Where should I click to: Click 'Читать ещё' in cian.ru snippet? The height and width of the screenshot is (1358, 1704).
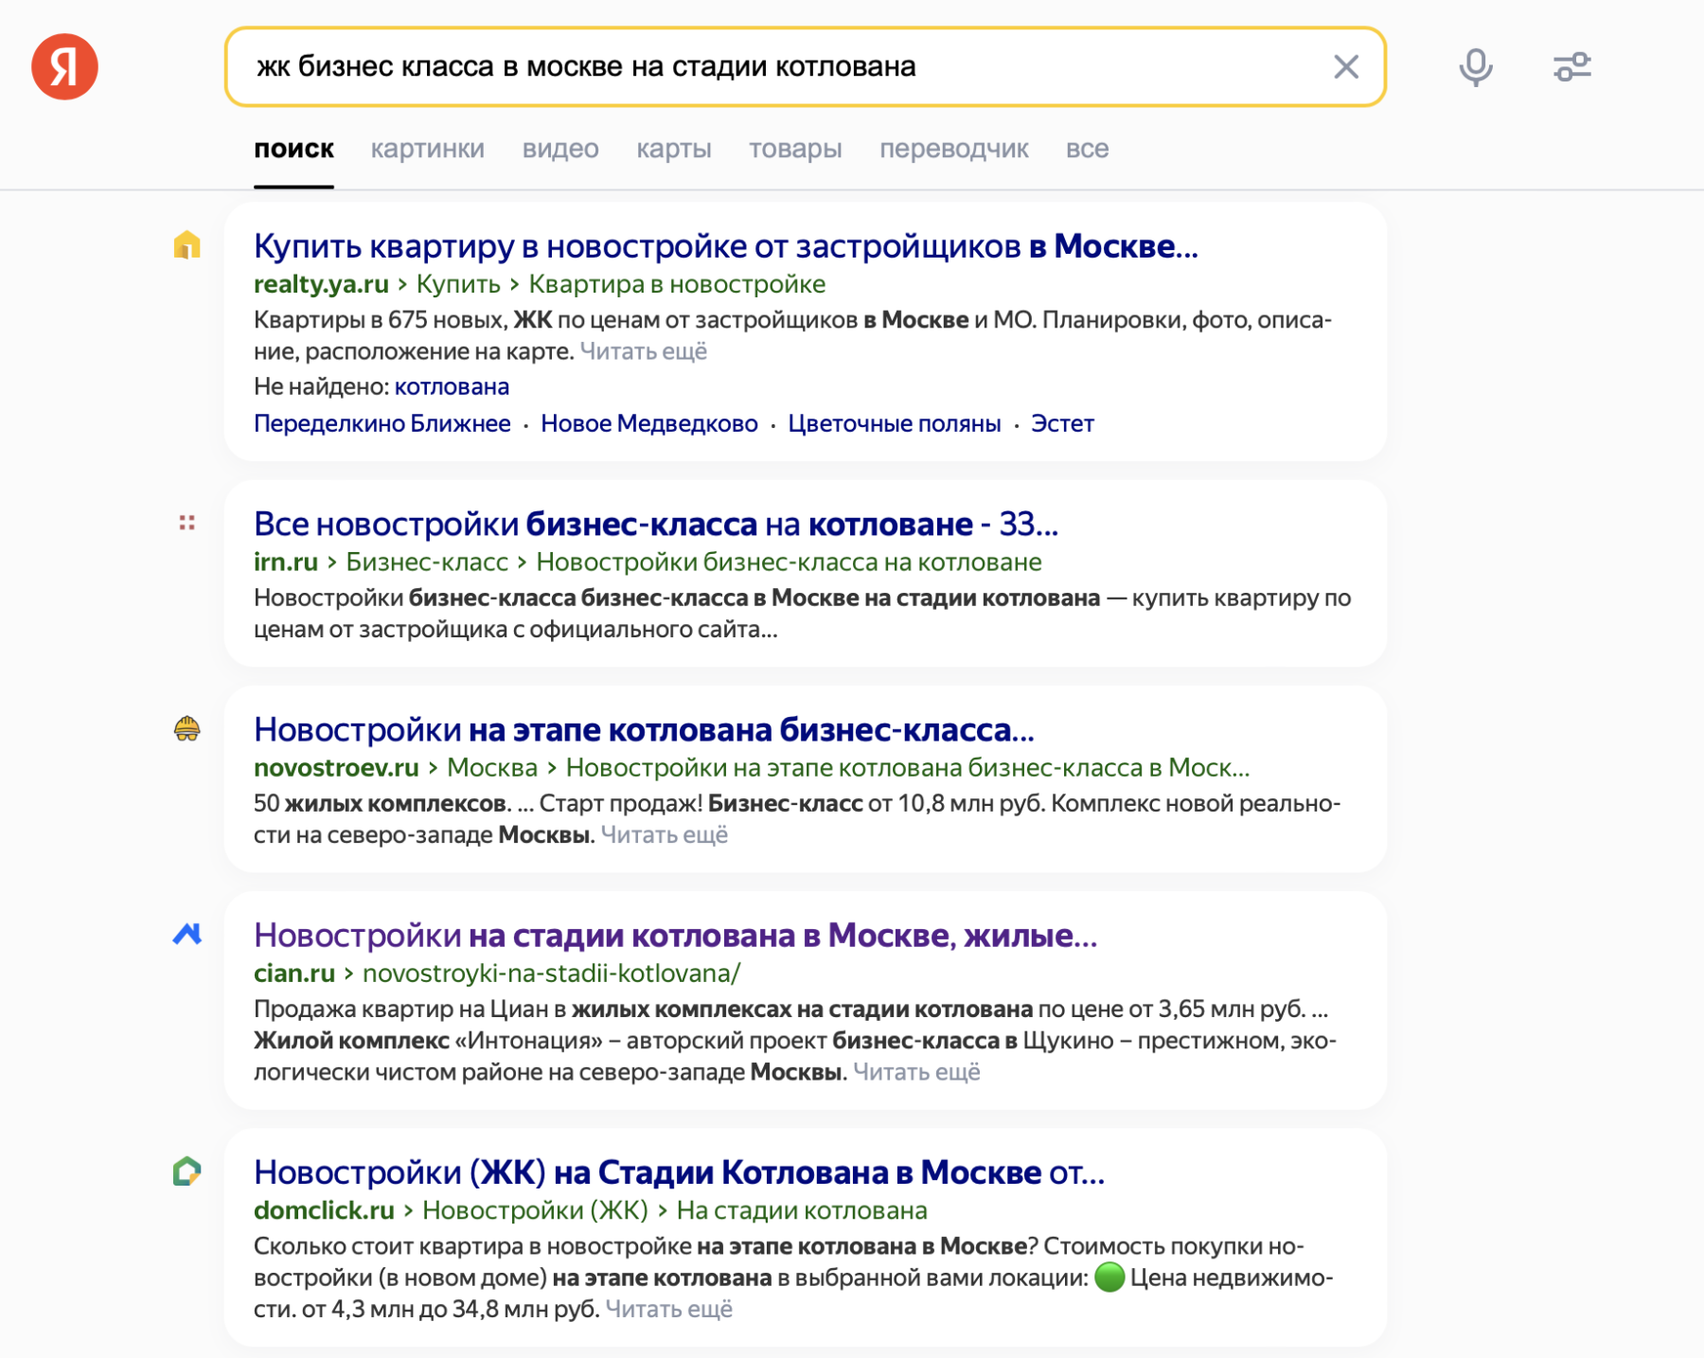click(916, 1072)
